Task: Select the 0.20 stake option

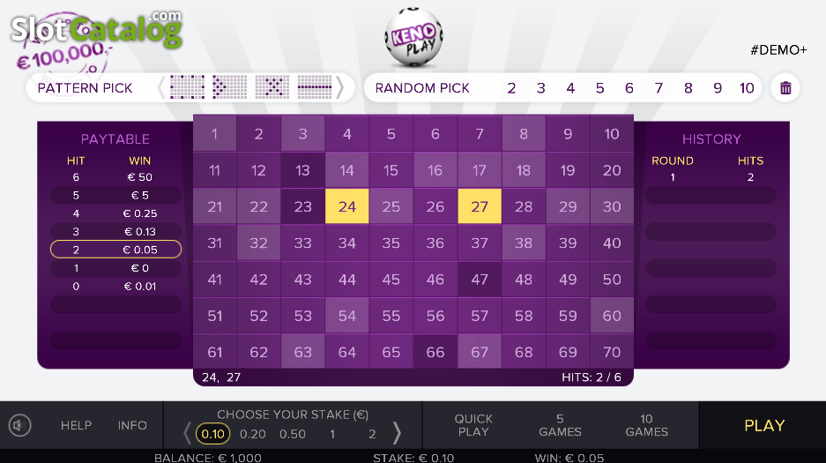Action: [x=253, y=434]
